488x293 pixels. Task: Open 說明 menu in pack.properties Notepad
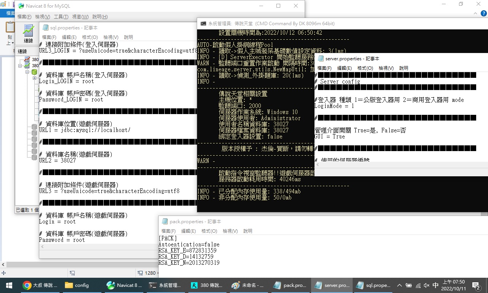(x=248, y=231)
